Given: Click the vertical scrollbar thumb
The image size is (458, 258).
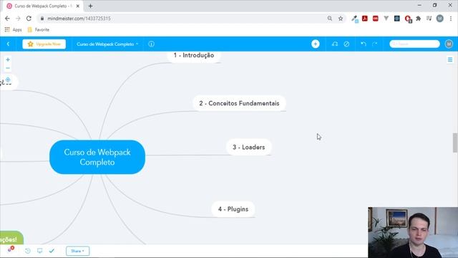Looking at the screenshot, I should pos(455,143).
